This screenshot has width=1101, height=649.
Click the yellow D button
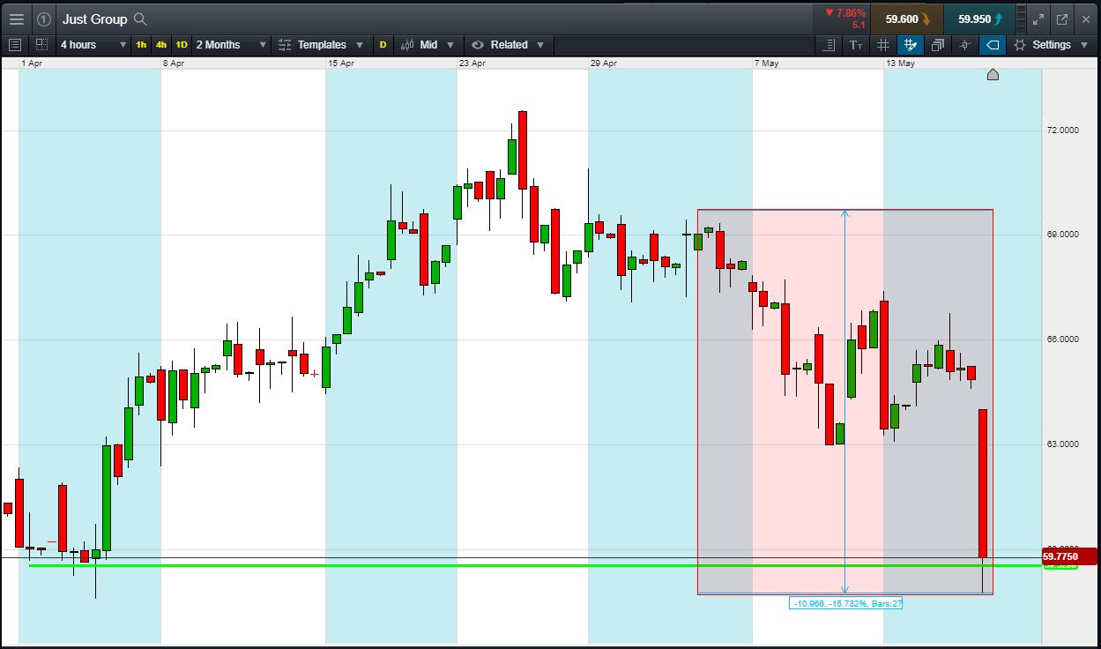383,44
